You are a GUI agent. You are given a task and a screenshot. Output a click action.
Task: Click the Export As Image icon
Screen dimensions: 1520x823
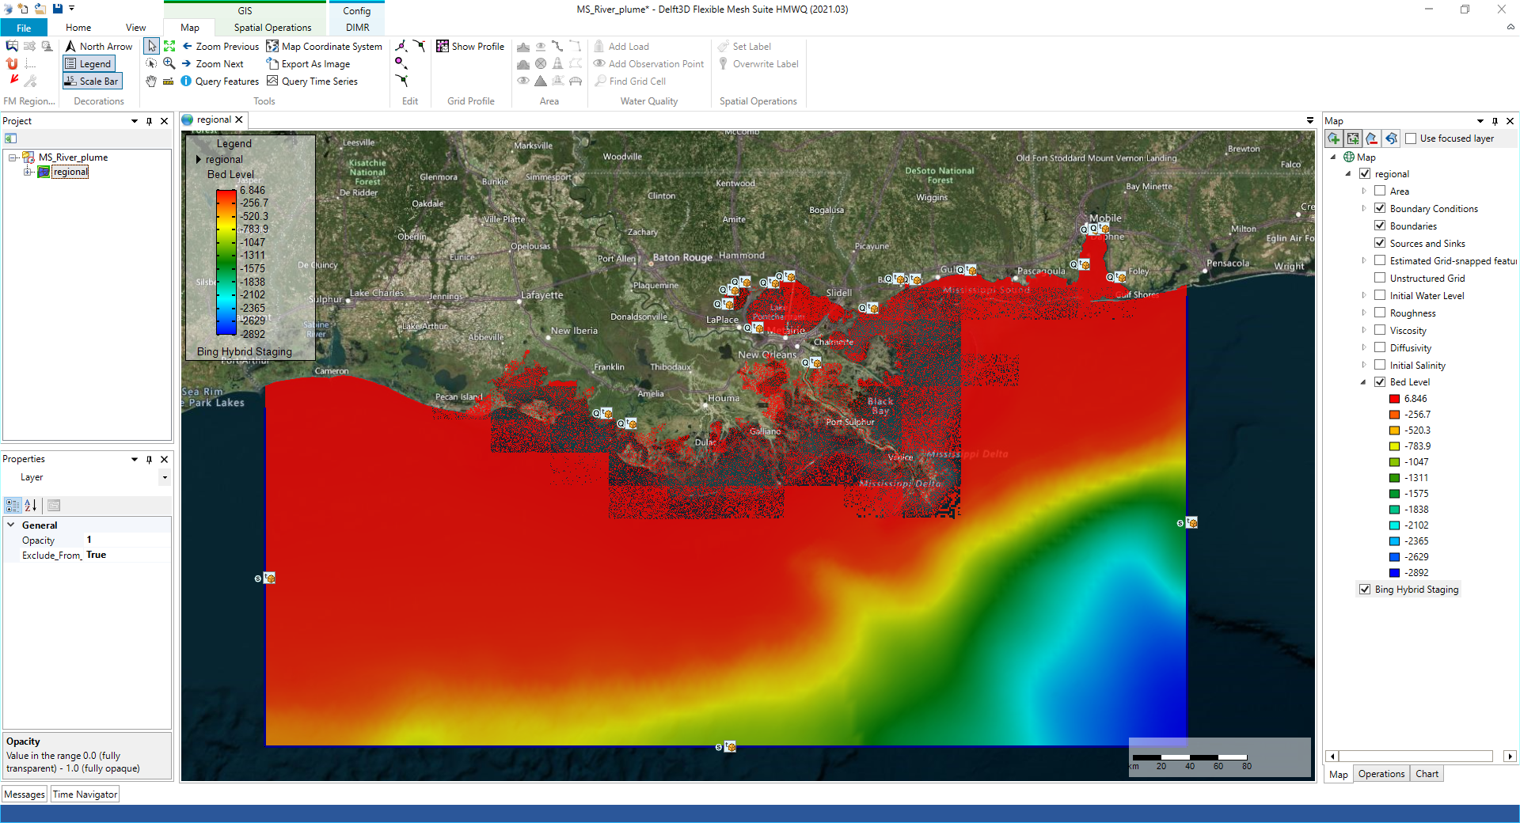(x=272, y=64)
